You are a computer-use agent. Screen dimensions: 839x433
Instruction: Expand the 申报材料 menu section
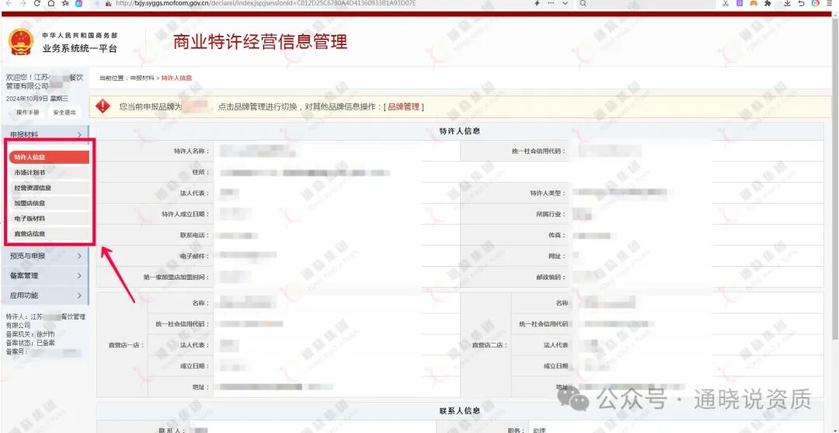click(45, 134)
